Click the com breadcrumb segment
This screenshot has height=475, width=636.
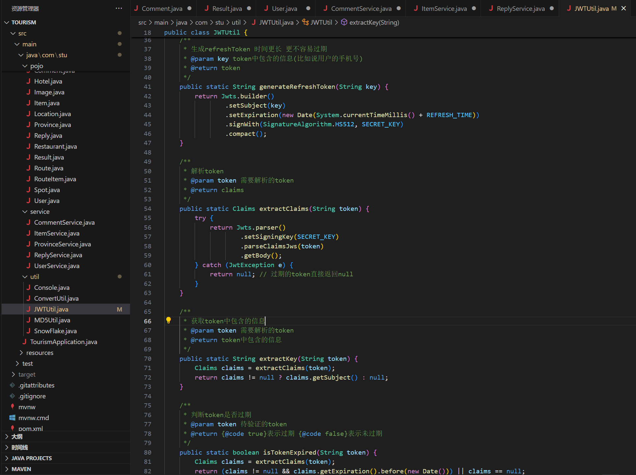click(x=201, y=22)
